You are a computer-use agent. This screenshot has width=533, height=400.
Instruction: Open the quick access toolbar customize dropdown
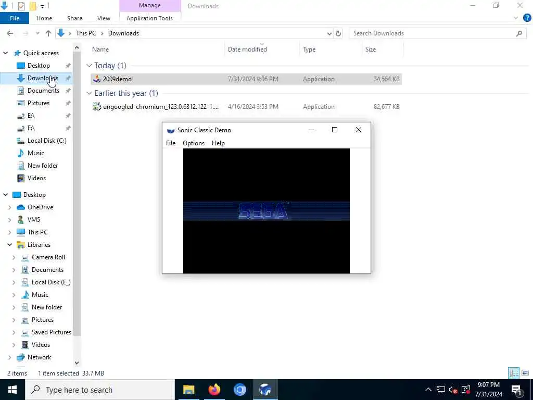pos(42,6)
